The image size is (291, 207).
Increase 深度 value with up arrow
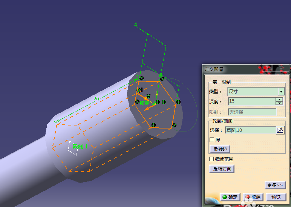(279, 100)
